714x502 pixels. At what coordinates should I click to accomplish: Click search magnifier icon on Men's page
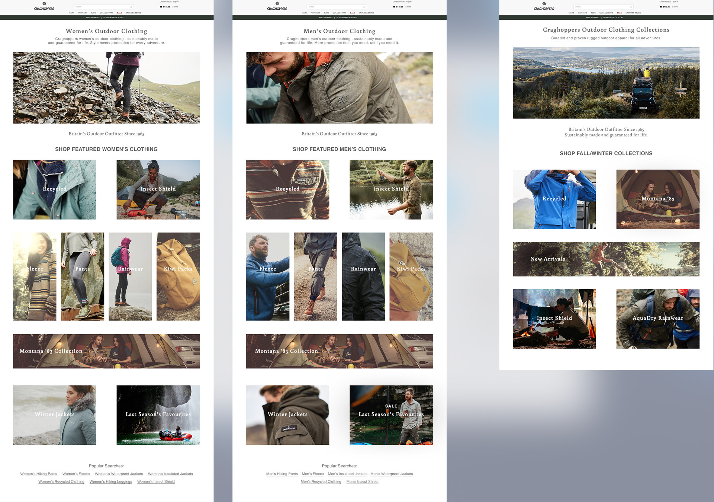tap(364, 7)
